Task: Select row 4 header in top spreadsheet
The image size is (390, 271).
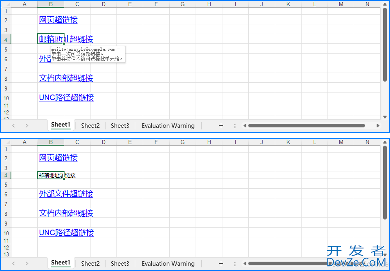Action: tap(6, 39)
